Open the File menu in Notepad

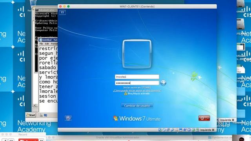pyautogui.click(x=41, y=43)
